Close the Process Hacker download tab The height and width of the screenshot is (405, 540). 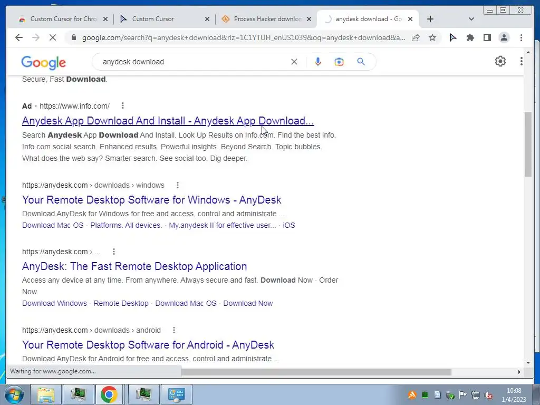tap(309, 19)
